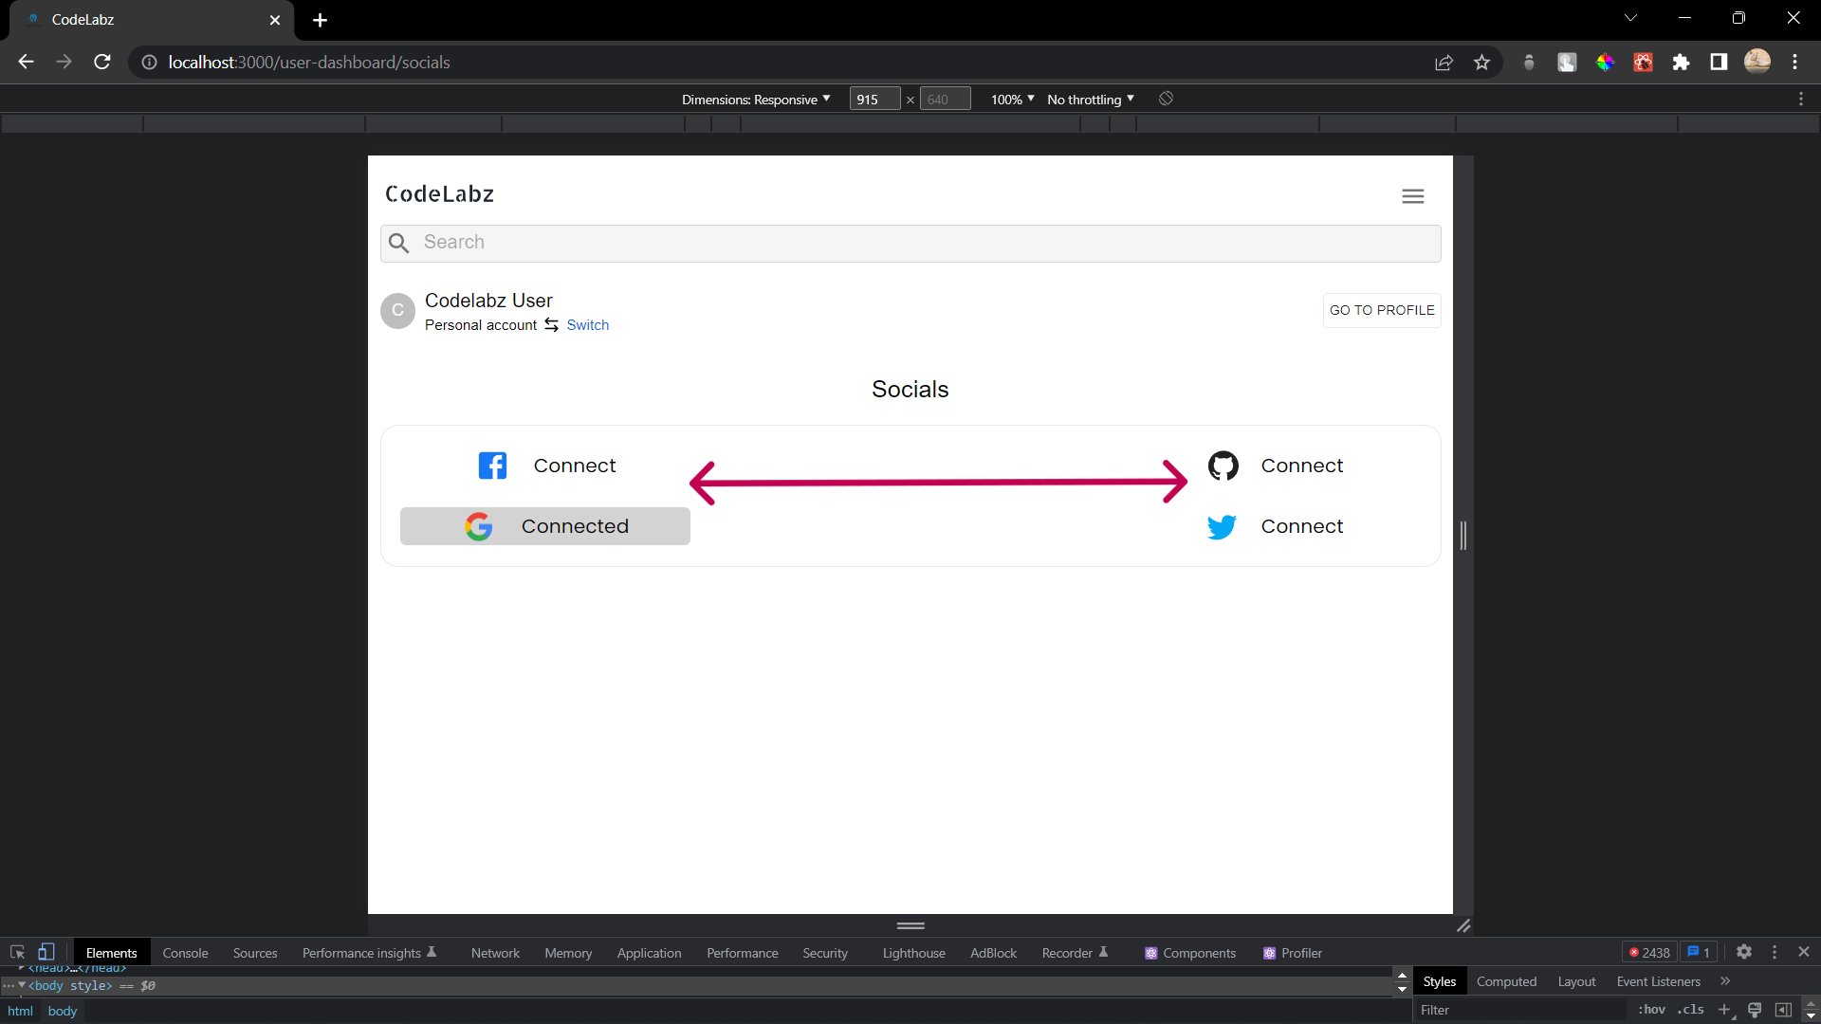
Task: Open the Computed styles tab
Action: pos(1506,981)
